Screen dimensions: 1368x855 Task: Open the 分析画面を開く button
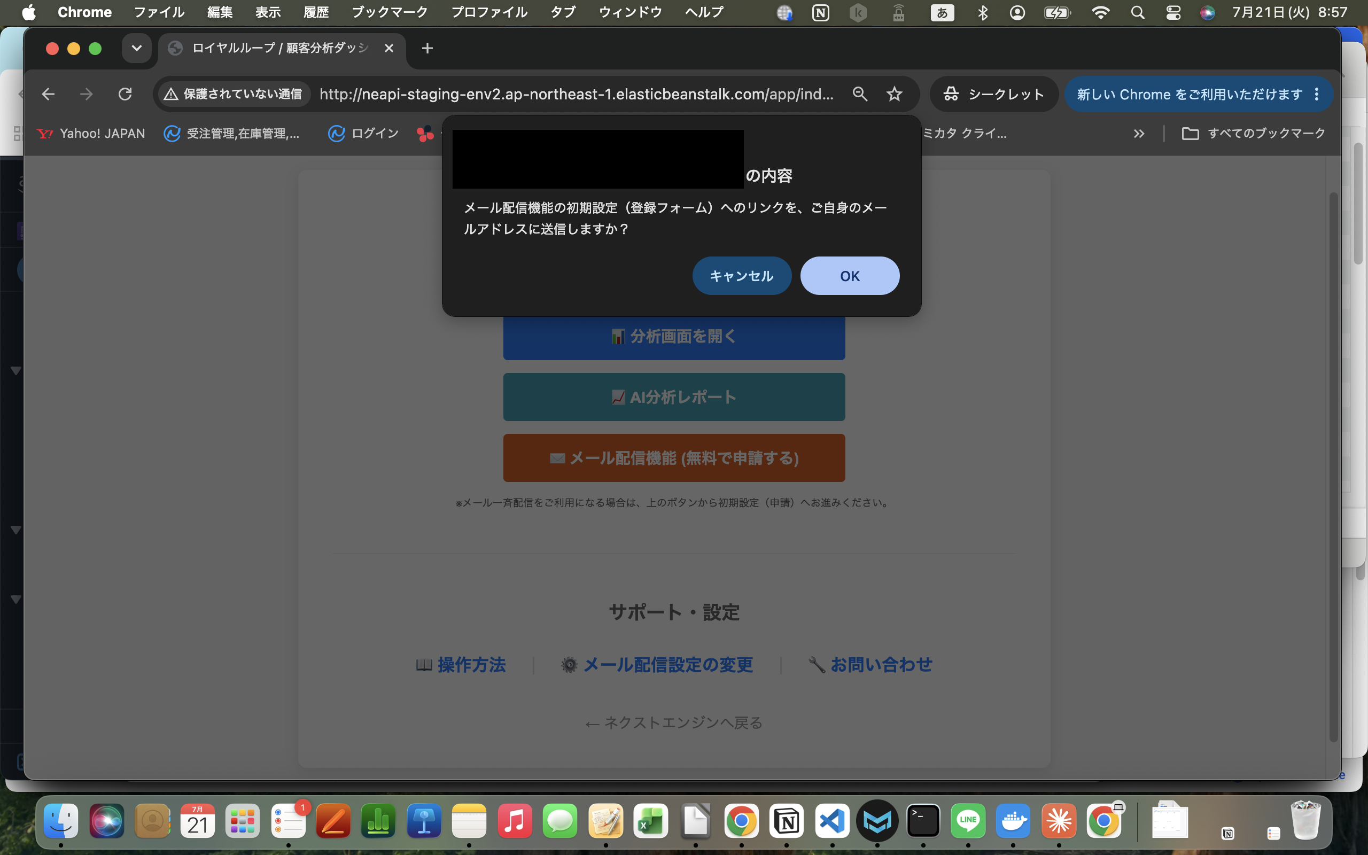tap(674, 337)
